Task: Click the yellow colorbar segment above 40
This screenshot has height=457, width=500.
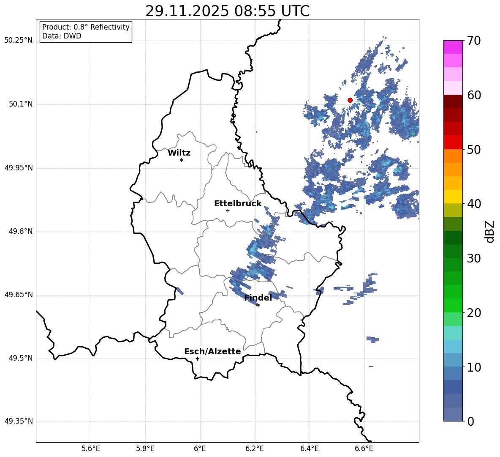Action: click(453, 197)
